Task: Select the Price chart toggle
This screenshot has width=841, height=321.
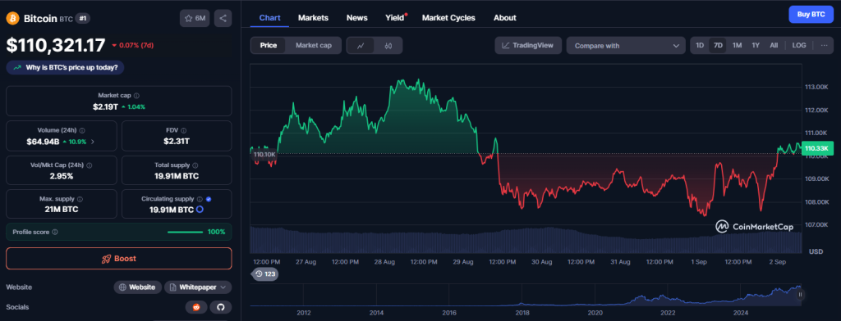Action: [x=269, y=46]
